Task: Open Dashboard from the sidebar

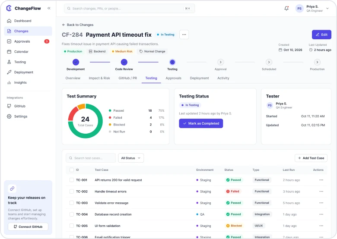Action: click(28, 21)
